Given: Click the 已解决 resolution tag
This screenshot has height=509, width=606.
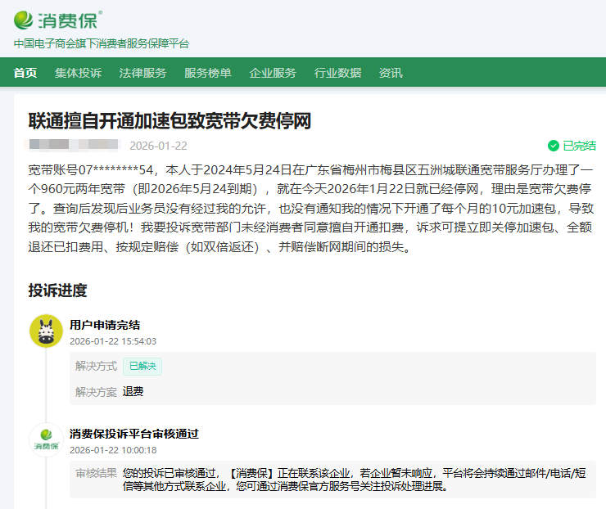Looking at the screenshot, I should pos(142,366).
